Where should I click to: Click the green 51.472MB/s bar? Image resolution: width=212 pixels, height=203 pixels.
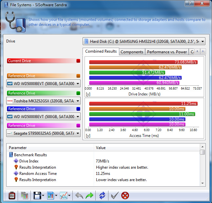127,73
